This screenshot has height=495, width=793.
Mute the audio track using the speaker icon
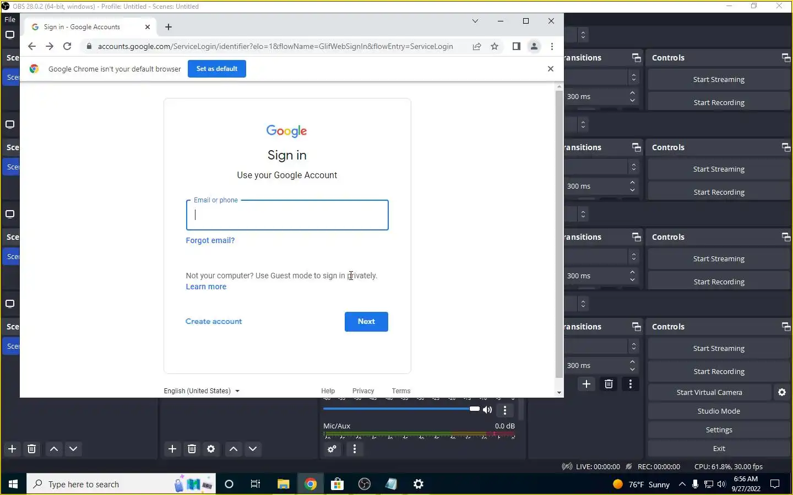pos(487,410)
